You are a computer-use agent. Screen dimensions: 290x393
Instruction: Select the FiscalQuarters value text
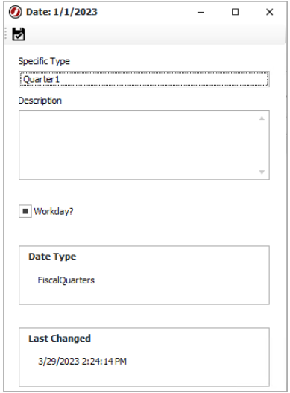pos(66,280)
